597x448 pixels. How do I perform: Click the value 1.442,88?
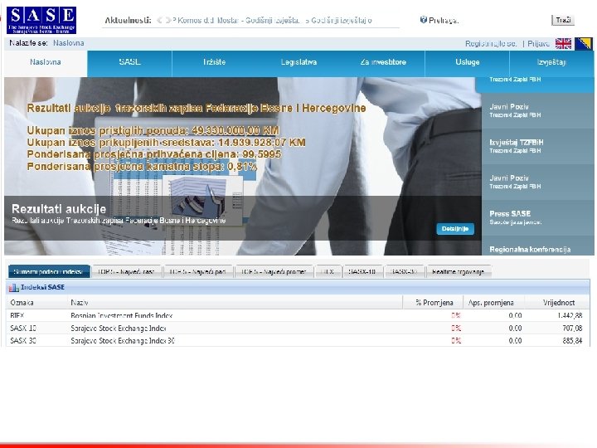pos(570,315)
